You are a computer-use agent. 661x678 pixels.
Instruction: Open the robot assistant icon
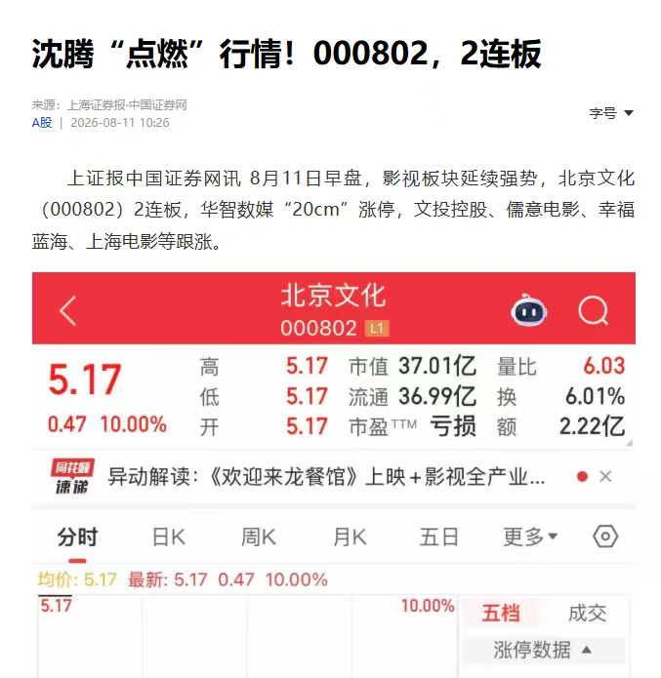528,310
